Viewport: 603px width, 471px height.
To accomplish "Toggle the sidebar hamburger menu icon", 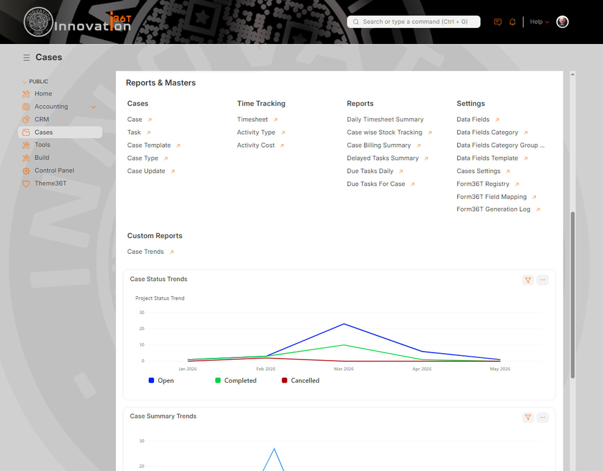I will click(x=26, y=58).
